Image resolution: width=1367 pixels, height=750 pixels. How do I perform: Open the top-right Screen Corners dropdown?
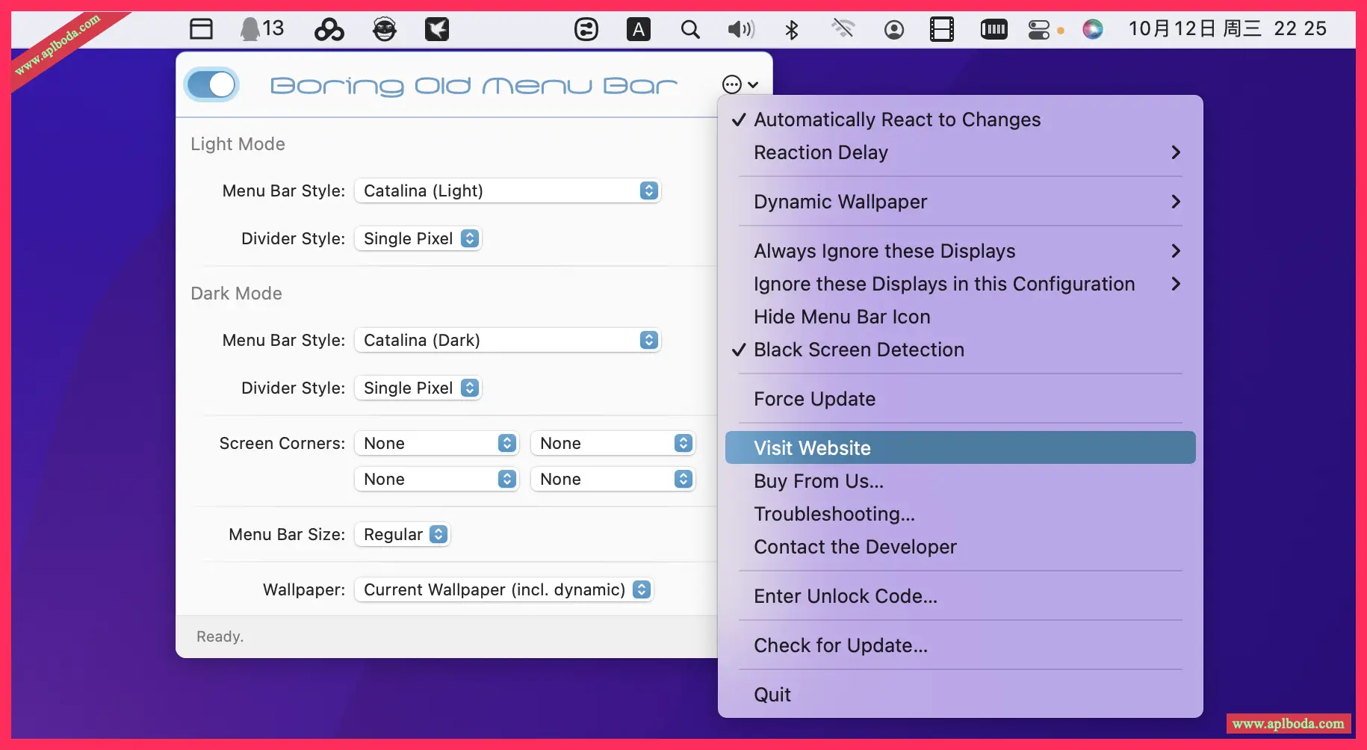click(x=613, y=443)
